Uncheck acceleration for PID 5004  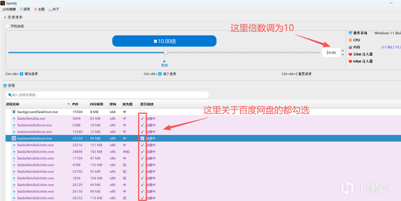tap(143, 119)
